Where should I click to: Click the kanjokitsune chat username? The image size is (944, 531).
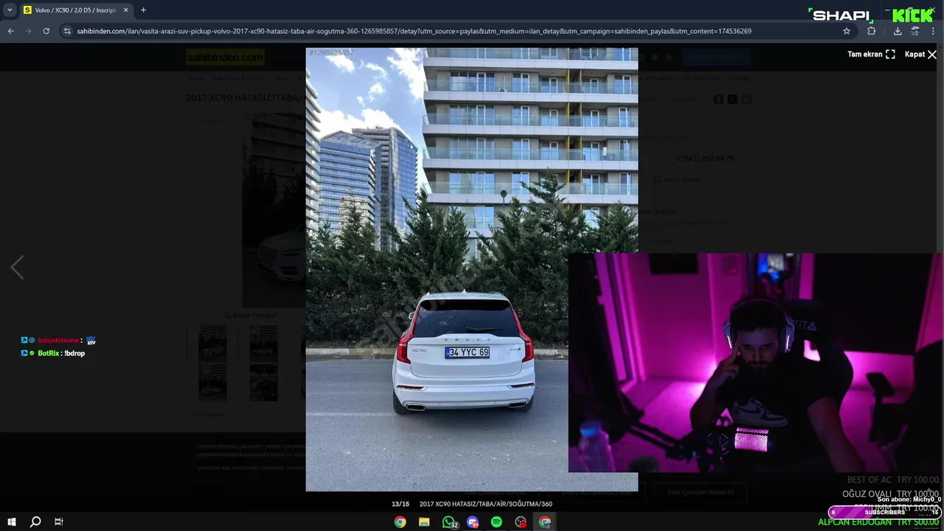[x=58, y=340]
